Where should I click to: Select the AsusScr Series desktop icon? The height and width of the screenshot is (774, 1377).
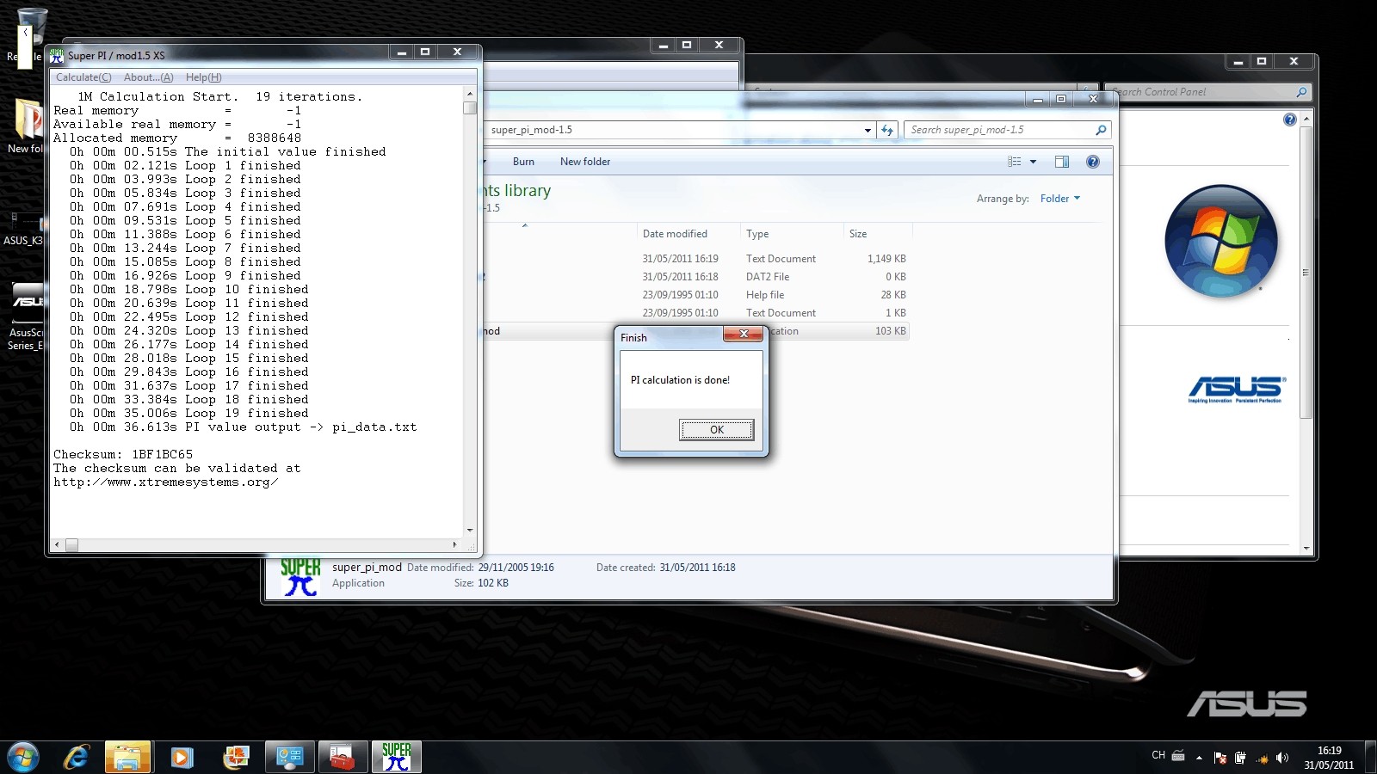pyautogui.click(x=26, y=316)
